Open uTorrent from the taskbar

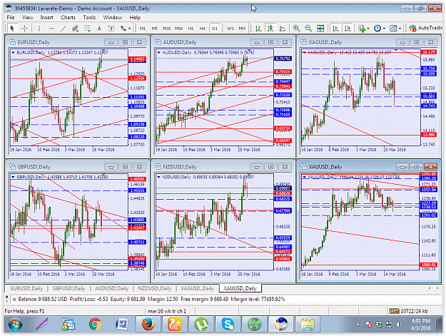point(201,325)
